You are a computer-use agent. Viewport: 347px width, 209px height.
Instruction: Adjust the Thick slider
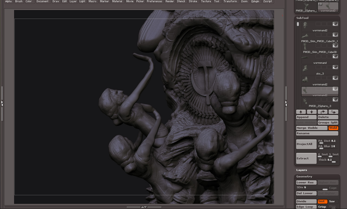(328, 160)
